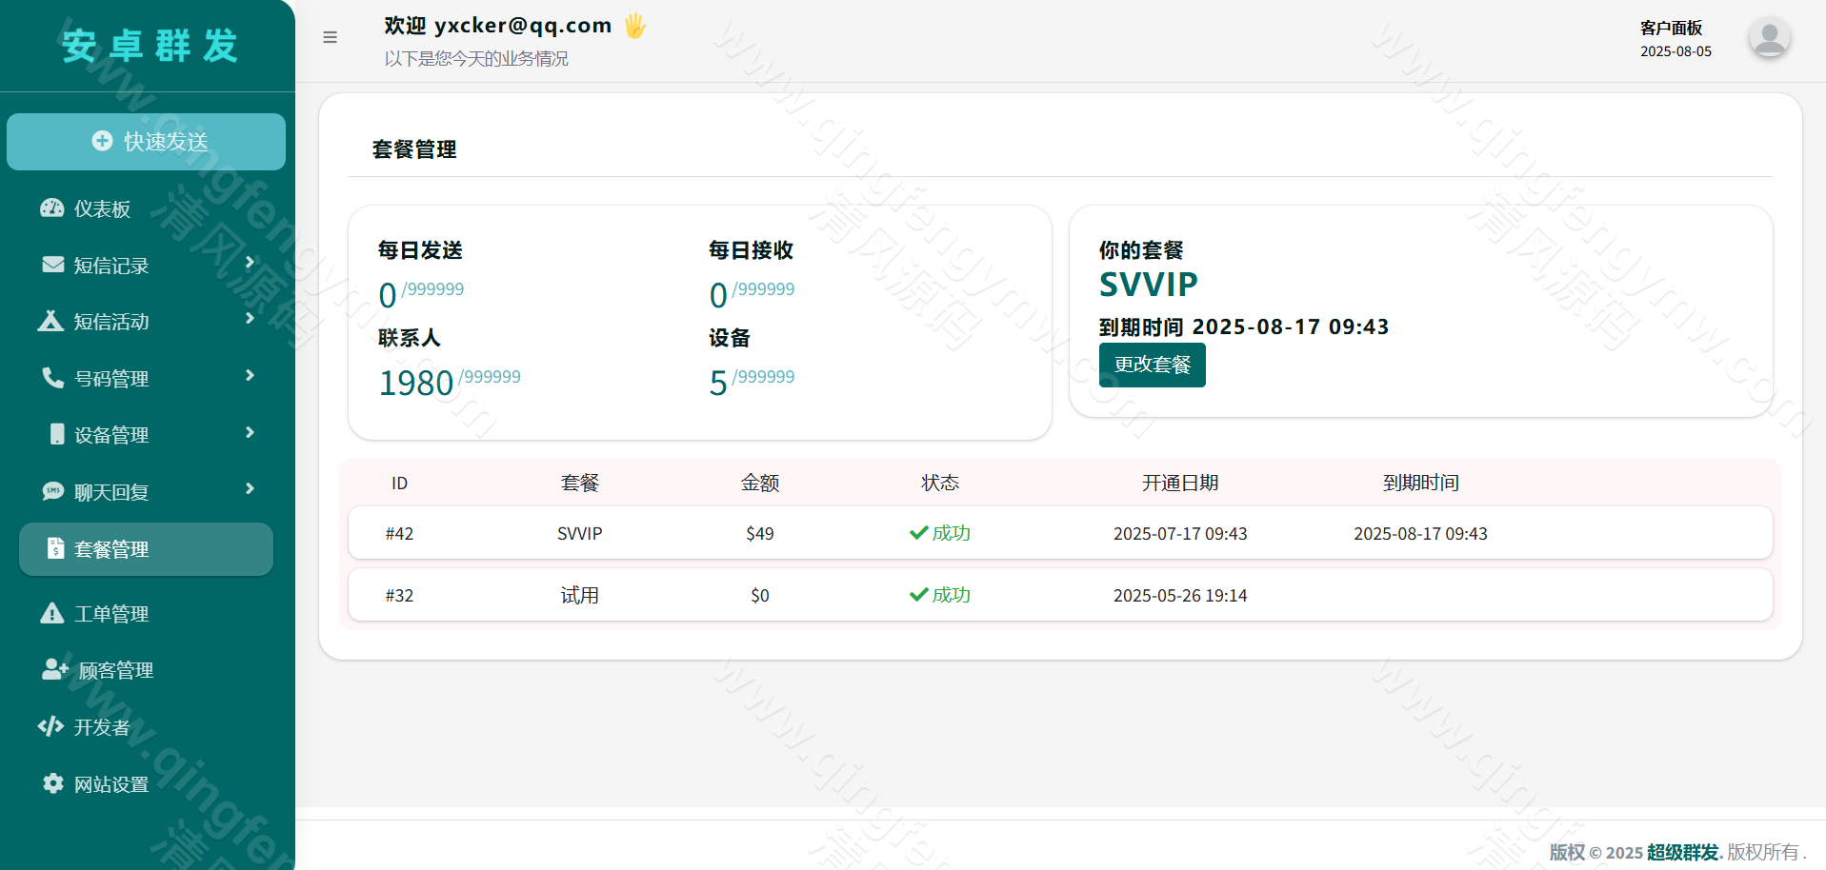Click the 设备 count 5
The height and width of the screenshot is (870, 1826).
(x=718, y=383)
